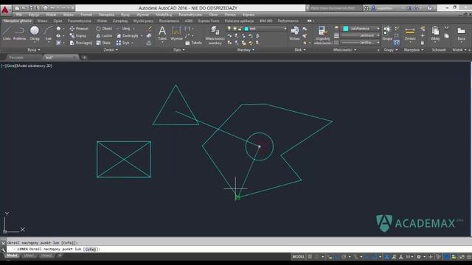Select the Okrąg (circle) tool
Image resolution: width=472 pixels, height=265 pixels.
pos(35,33)
